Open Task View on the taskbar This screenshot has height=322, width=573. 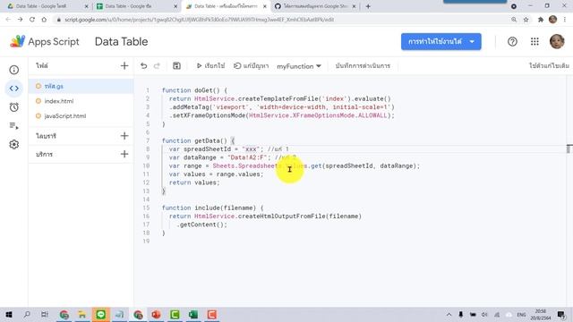(x=45, y=314)
